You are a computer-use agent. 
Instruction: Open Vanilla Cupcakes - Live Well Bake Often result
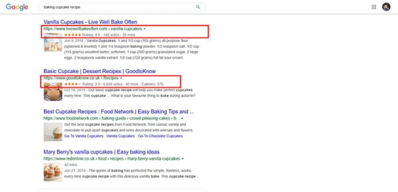[x=90, y=22]
